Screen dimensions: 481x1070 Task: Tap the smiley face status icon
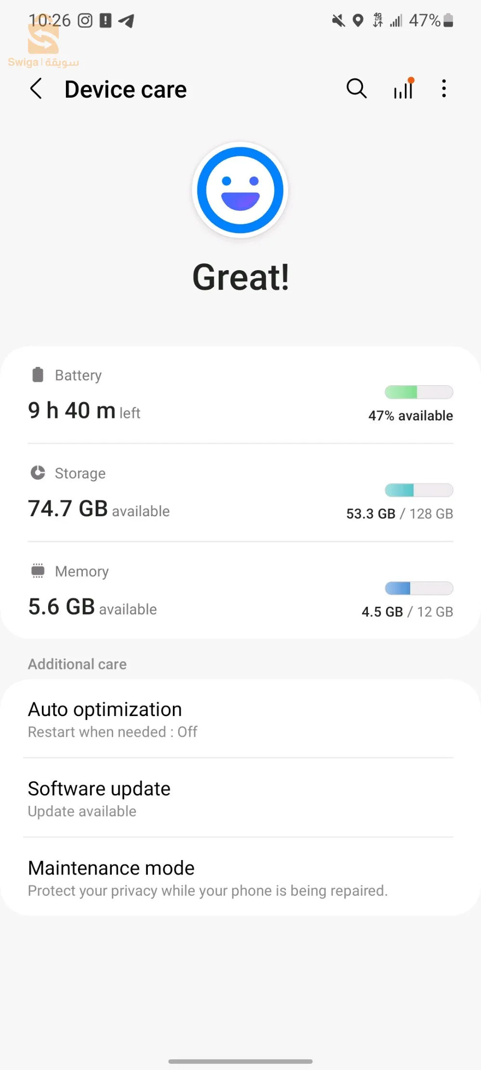240,190
